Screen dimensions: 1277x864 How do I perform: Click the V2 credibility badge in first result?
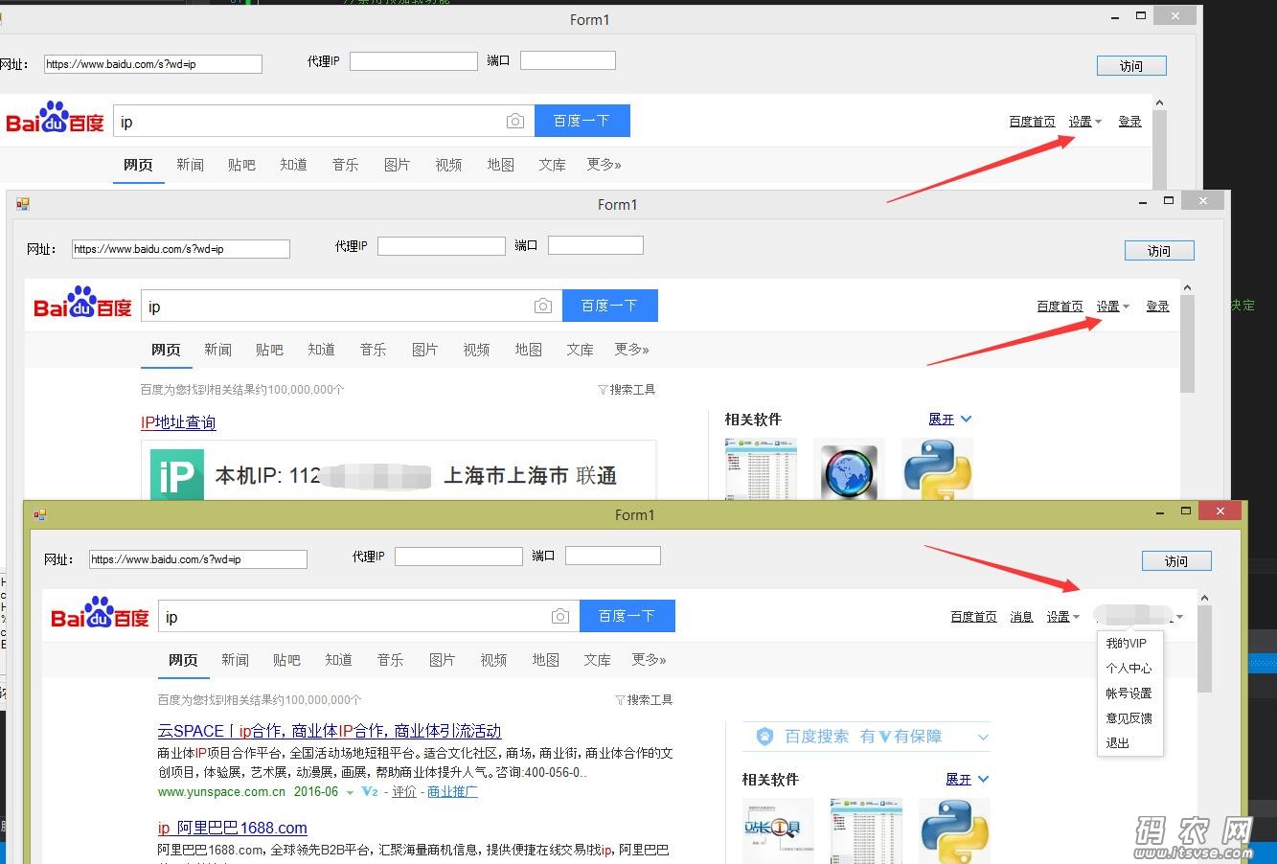[x=370, y=792]
